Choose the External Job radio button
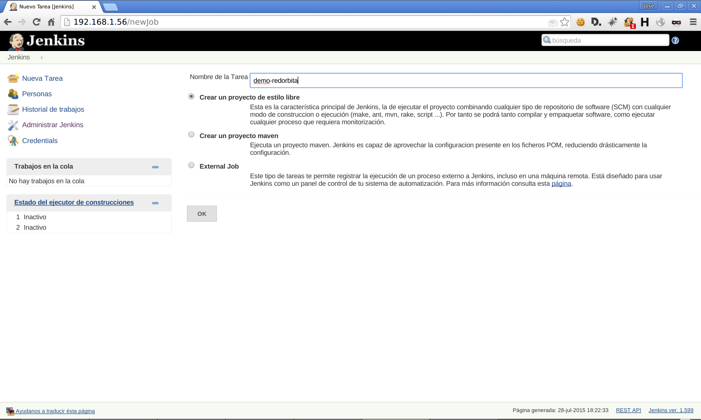701x420 pixels. pos(191,165)
